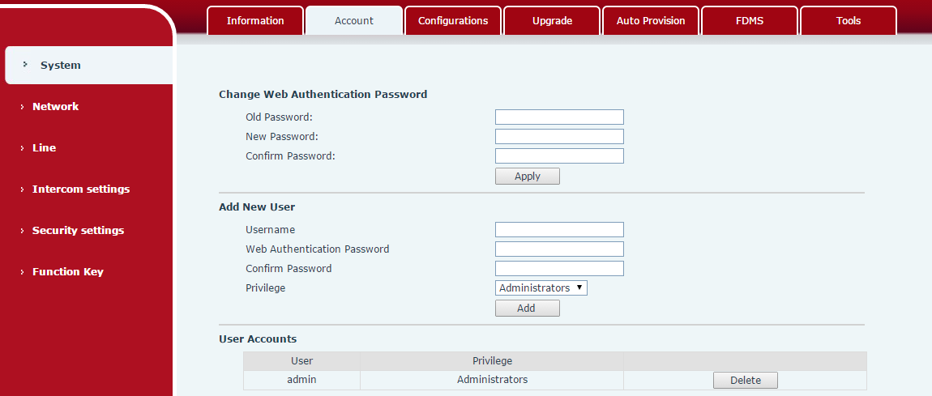Open Security settings in the sidebar
The width and height of the screenshot is (932, 396).
tap(78, 231)
